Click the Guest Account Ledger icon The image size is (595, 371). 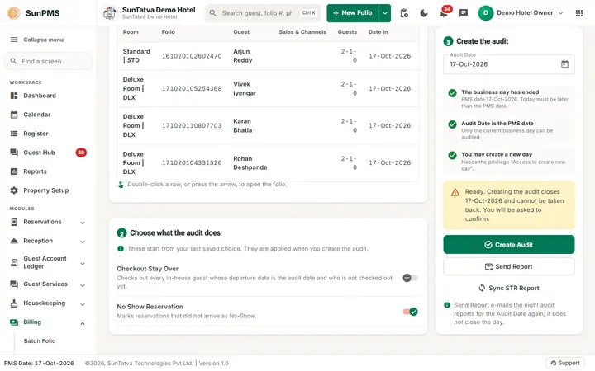(14, 262)
